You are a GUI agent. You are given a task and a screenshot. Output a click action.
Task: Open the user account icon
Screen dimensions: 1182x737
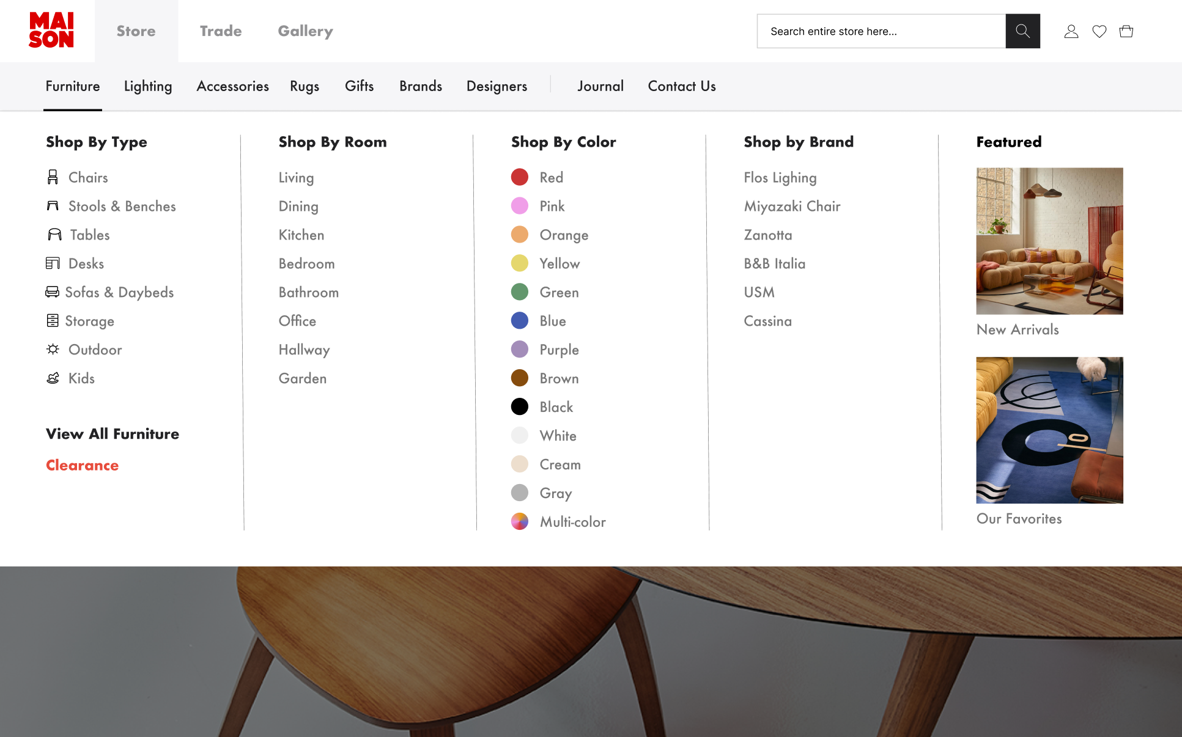[1071, 31]
